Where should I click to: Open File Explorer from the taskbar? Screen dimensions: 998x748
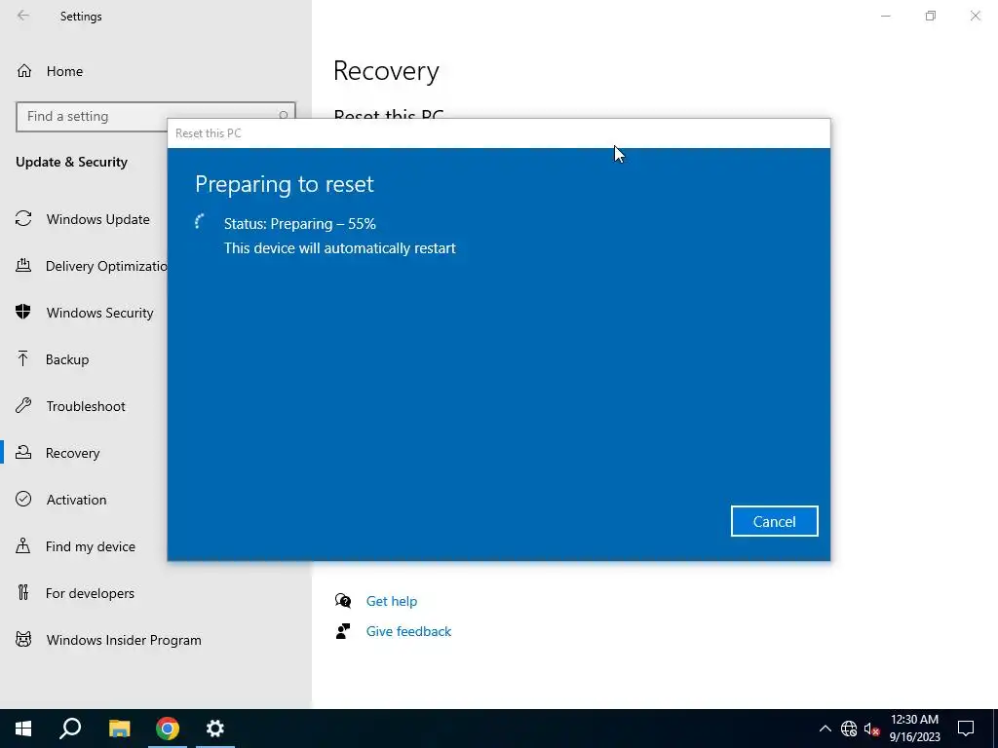[119, 729]
